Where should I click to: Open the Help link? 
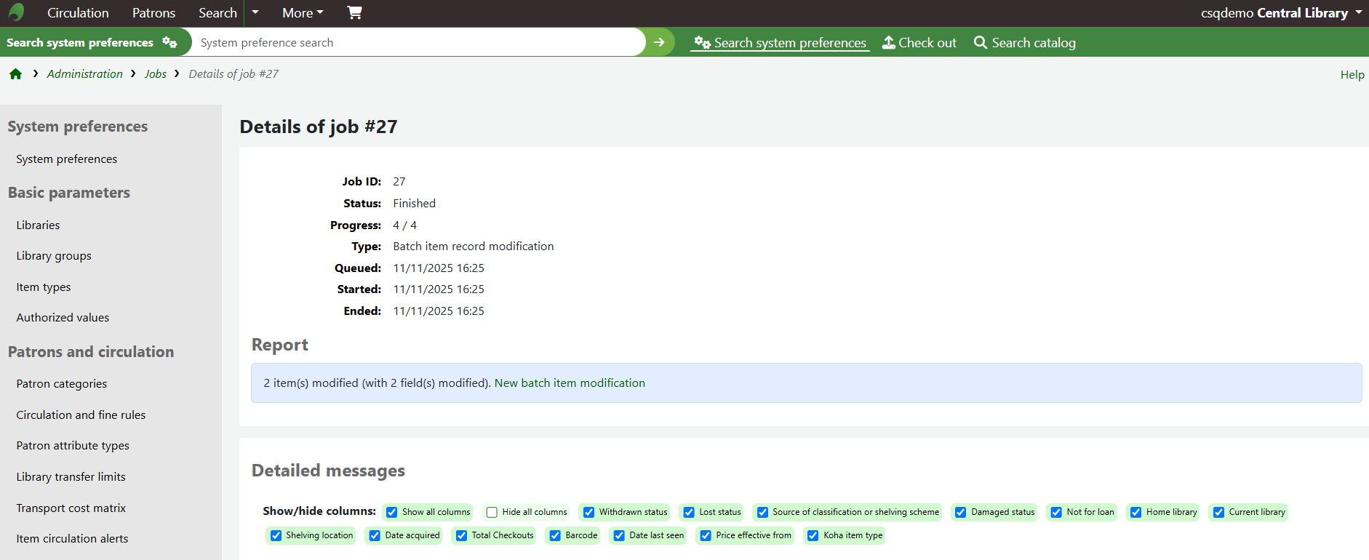(x=1352, y=74)
